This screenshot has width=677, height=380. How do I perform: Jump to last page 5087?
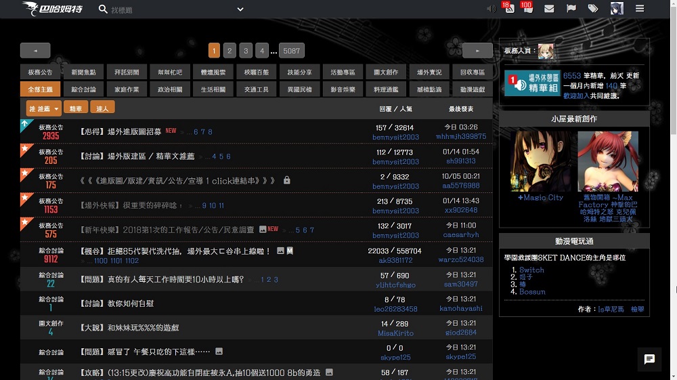[x=291, y=51]
